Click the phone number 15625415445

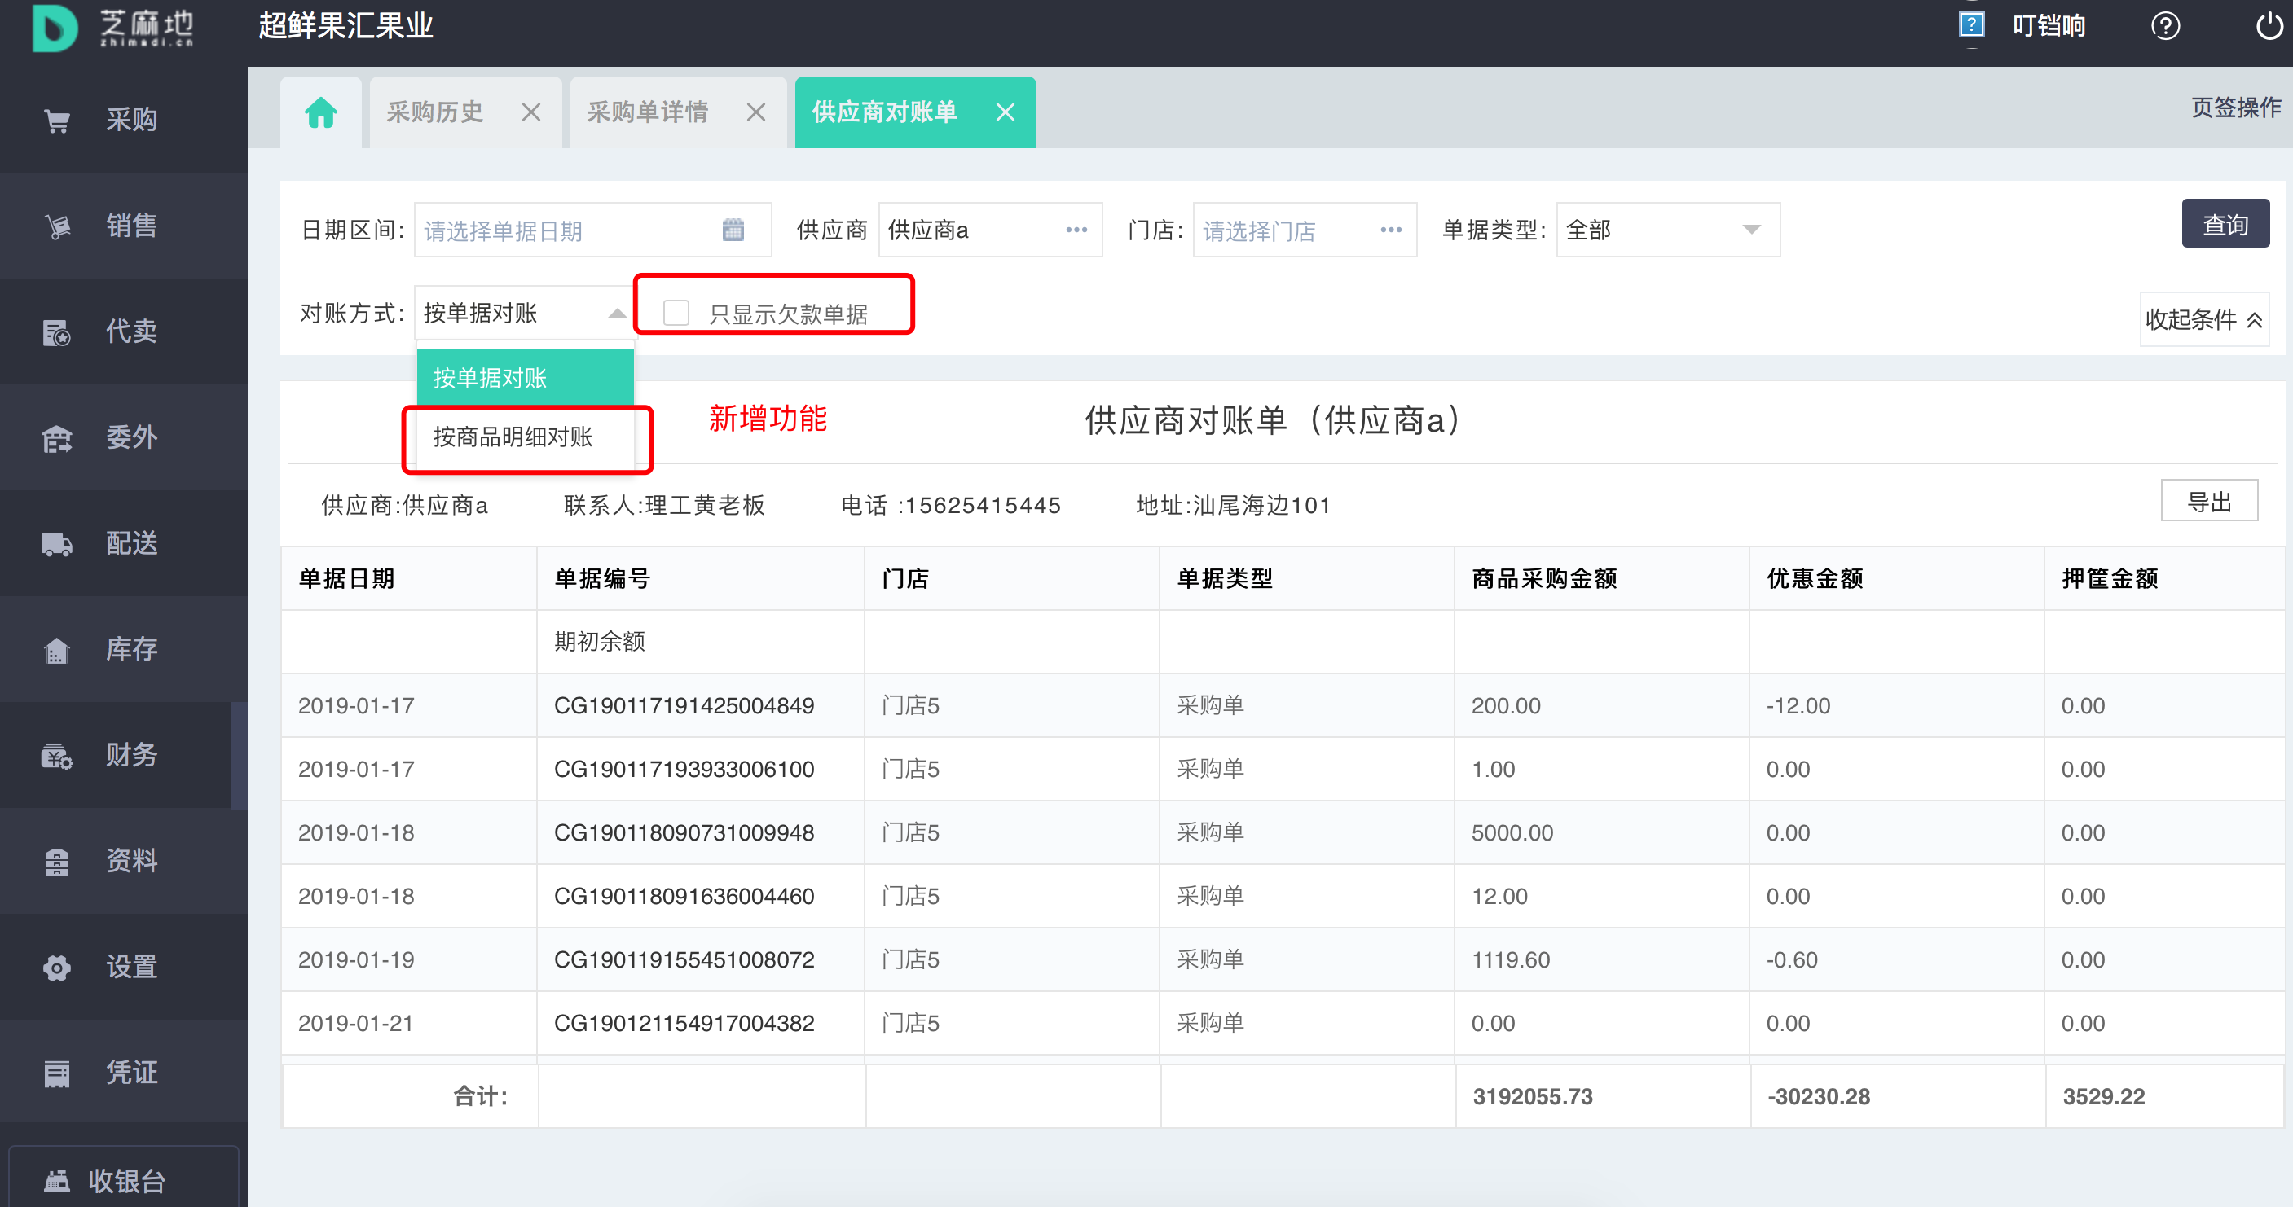tap(983, 505)
